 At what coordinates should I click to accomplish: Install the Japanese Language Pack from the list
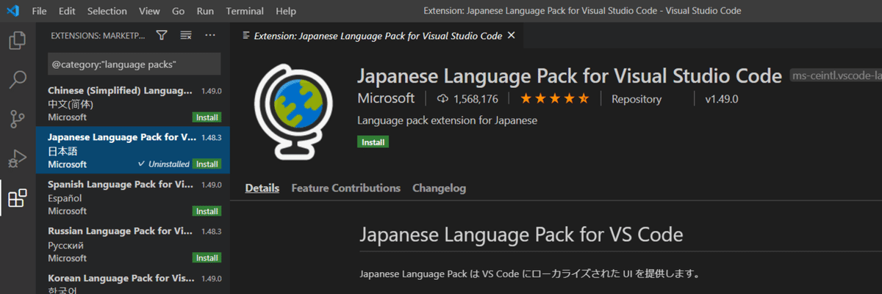coord(207,164)
